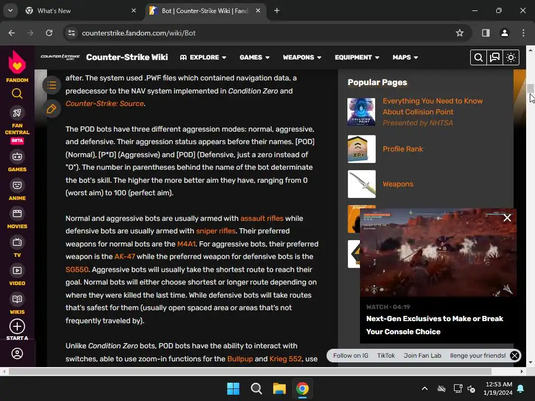Dismiss the bottom social links bar
This screenshot has width=535, height=401.
515,356
